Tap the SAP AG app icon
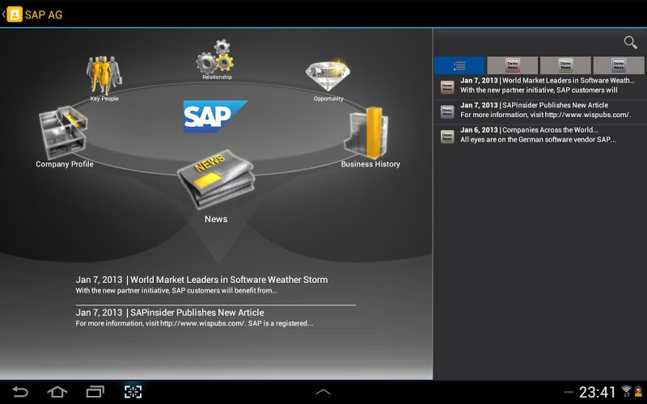 pos(15,15)
